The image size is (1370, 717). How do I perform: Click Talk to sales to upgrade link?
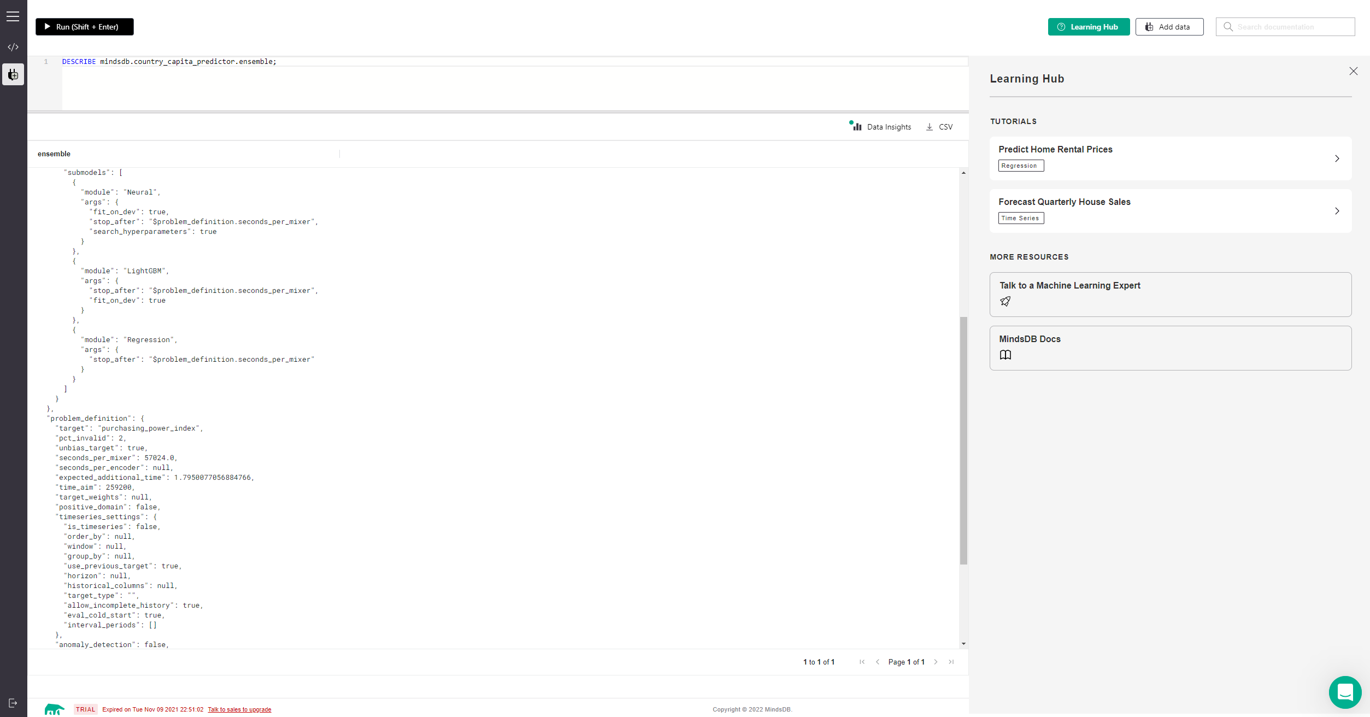pos(239,709)
